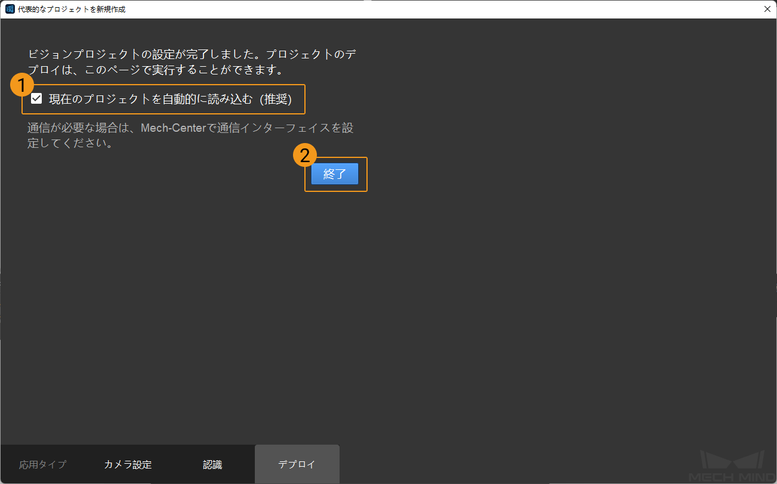
Task: Close the 代表的なプロジェクトを新規作成 window
Action: pos(767,10)
